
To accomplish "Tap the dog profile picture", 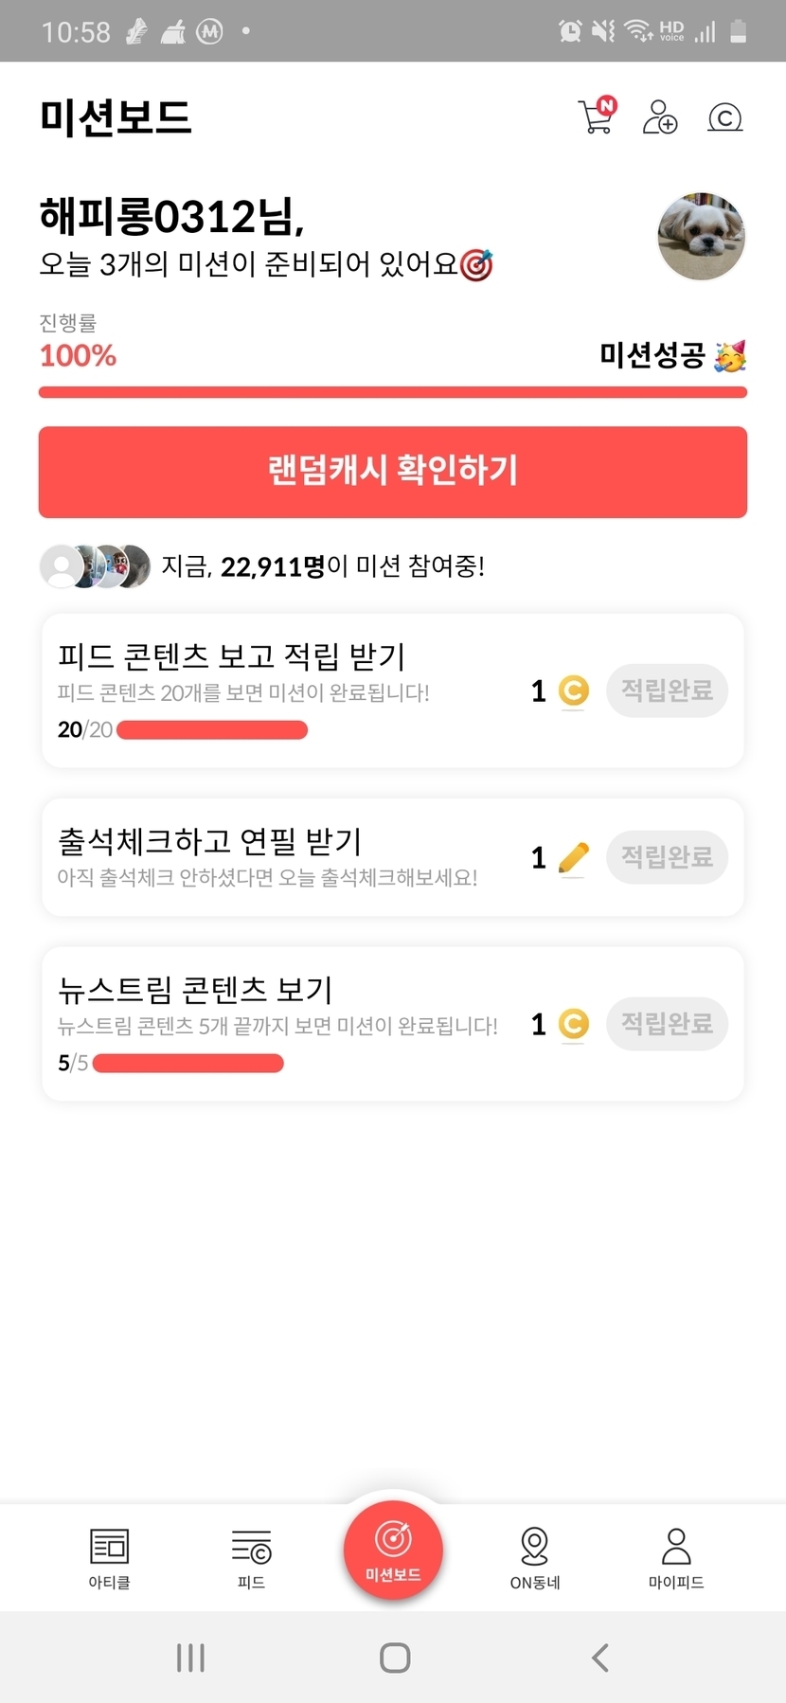I will (x=701, y=237).
